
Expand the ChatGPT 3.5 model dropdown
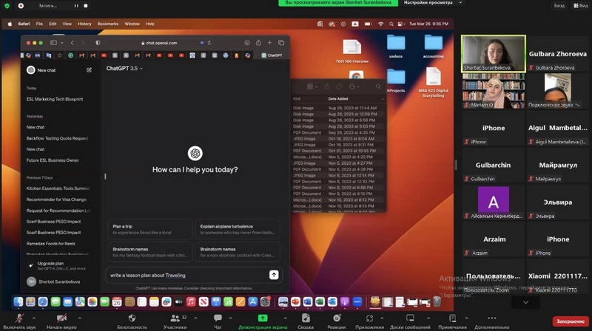[x=124, y=68]
